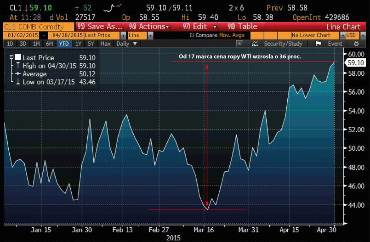
Task: Select the 5Y time range
Action: point(91,44)
